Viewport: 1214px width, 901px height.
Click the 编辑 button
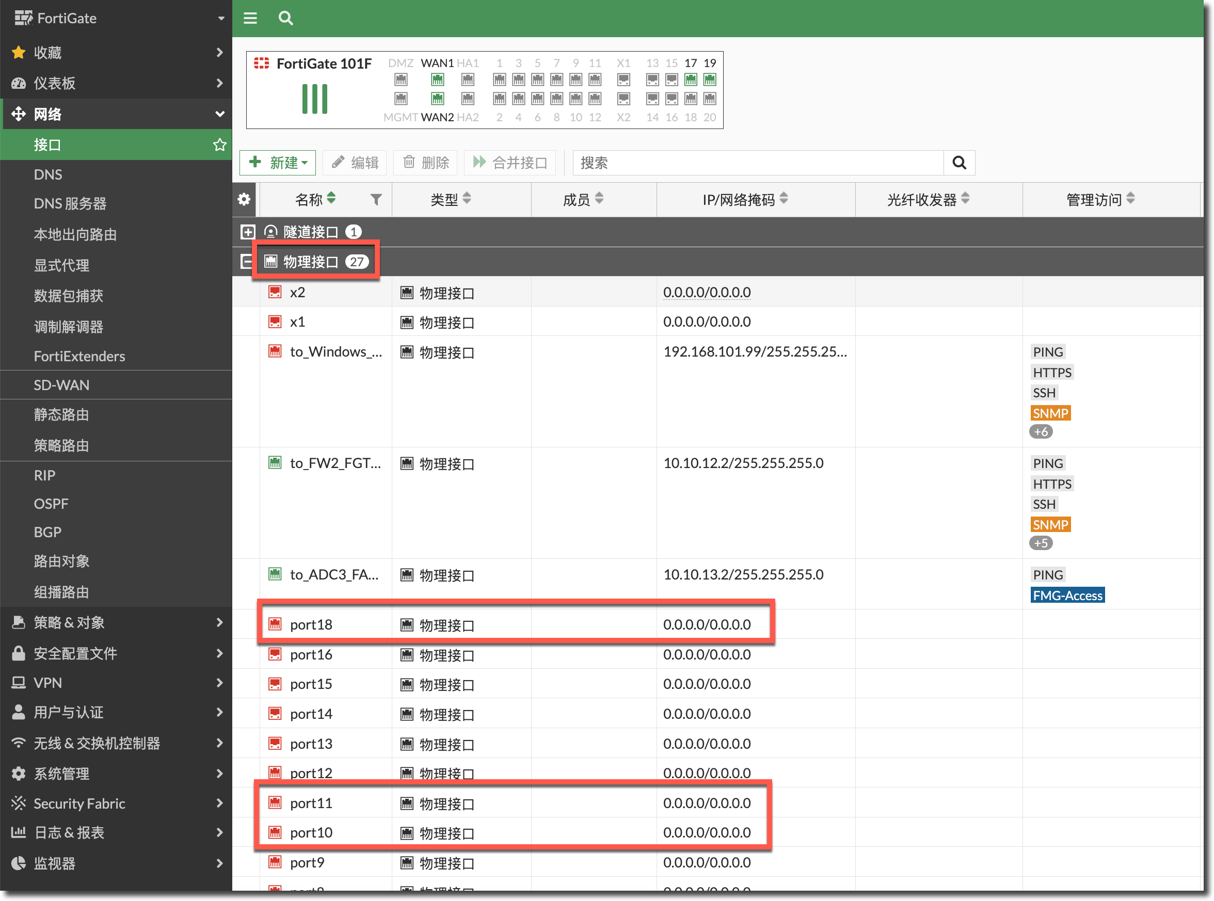(x=355, y=163)
